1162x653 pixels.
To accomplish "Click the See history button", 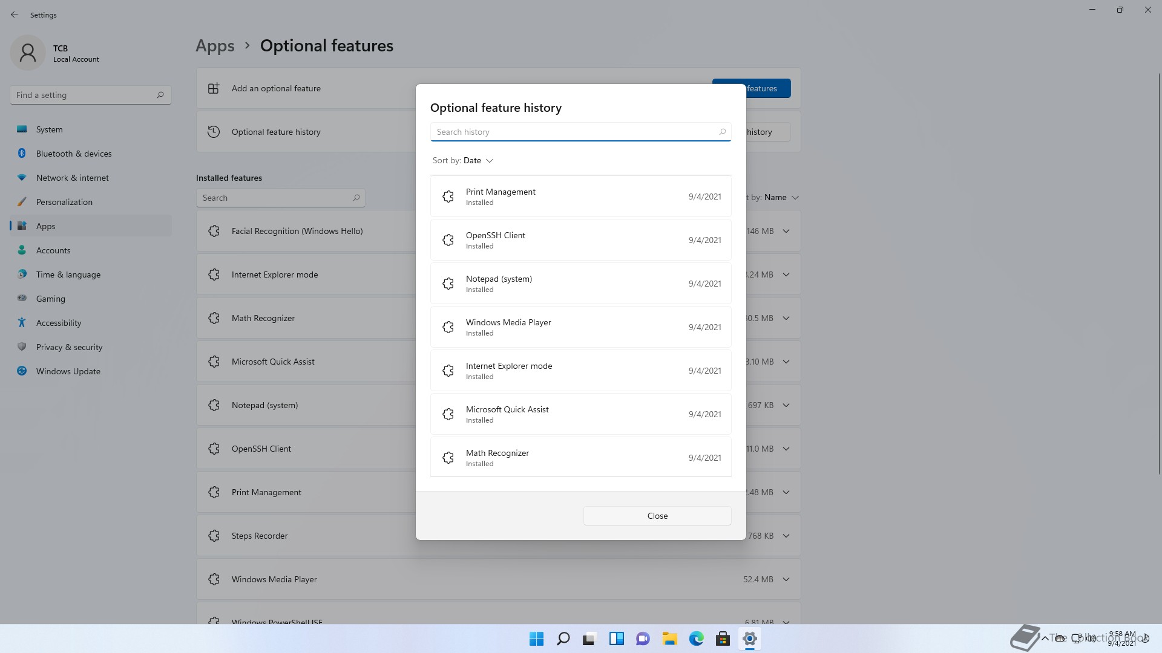I will point(768,132).
